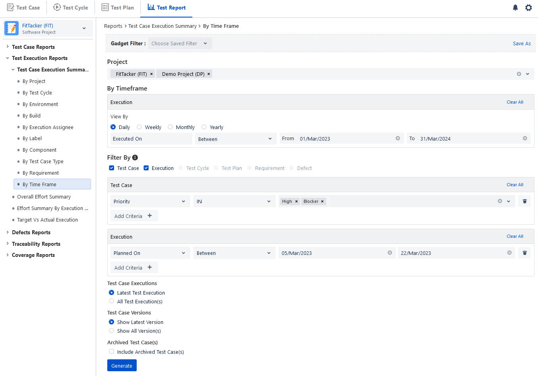Open the IN operator dropdown
The width and height of the screenshot is (538, 376).
(x=234, y=201)
